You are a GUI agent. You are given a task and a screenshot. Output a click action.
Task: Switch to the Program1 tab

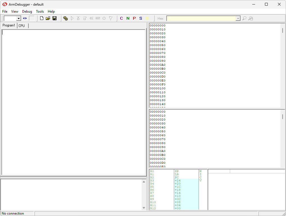9,25
